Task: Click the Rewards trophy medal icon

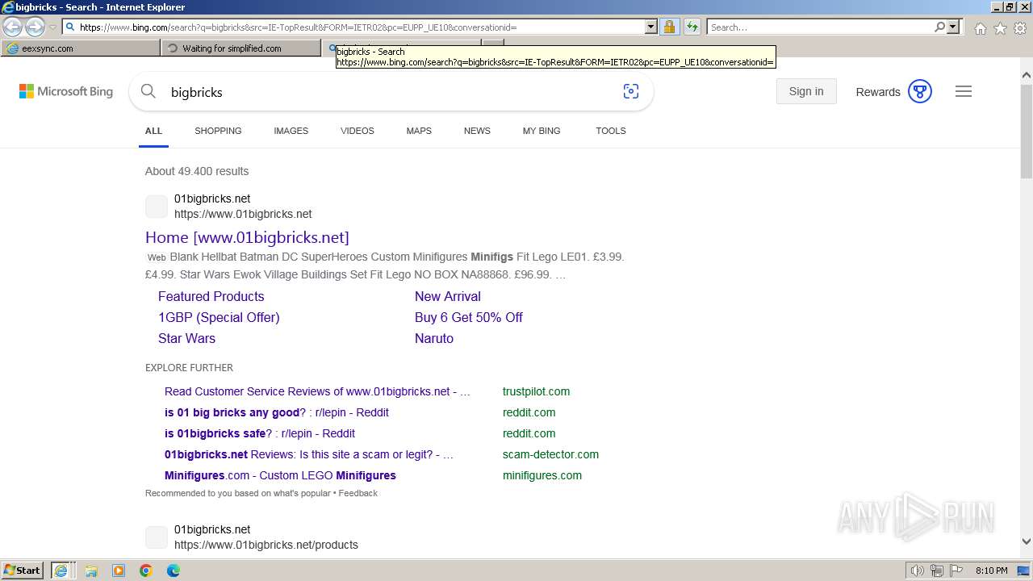Action: coord(920,91)
